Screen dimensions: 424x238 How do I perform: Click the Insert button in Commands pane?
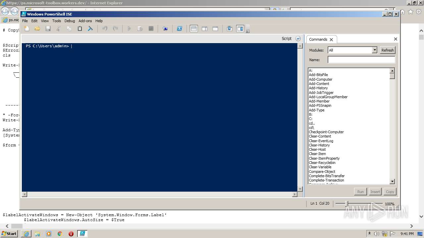point(375,192)
